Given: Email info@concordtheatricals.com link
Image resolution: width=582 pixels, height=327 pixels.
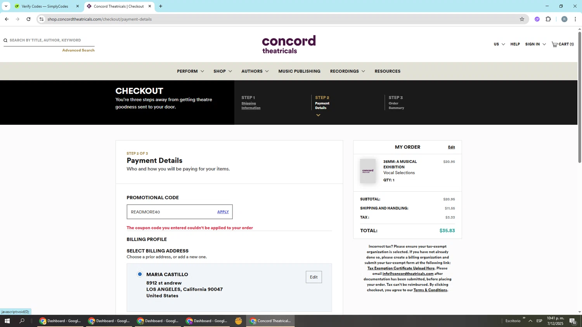Looking at the screenshot, I should click(408, 274).
